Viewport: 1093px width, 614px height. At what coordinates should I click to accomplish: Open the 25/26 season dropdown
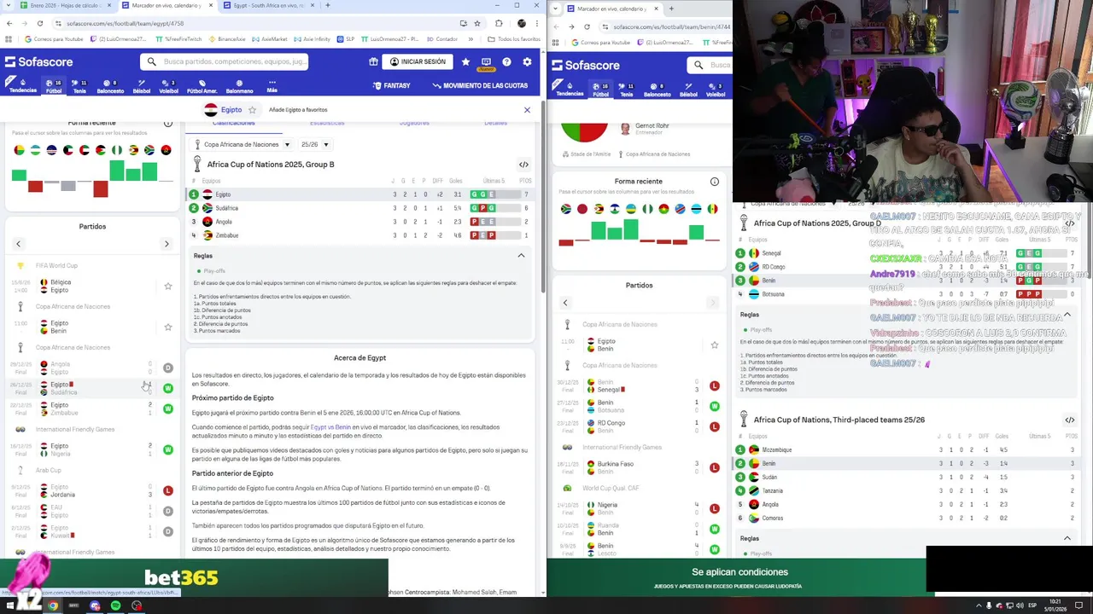coord(314,145)
